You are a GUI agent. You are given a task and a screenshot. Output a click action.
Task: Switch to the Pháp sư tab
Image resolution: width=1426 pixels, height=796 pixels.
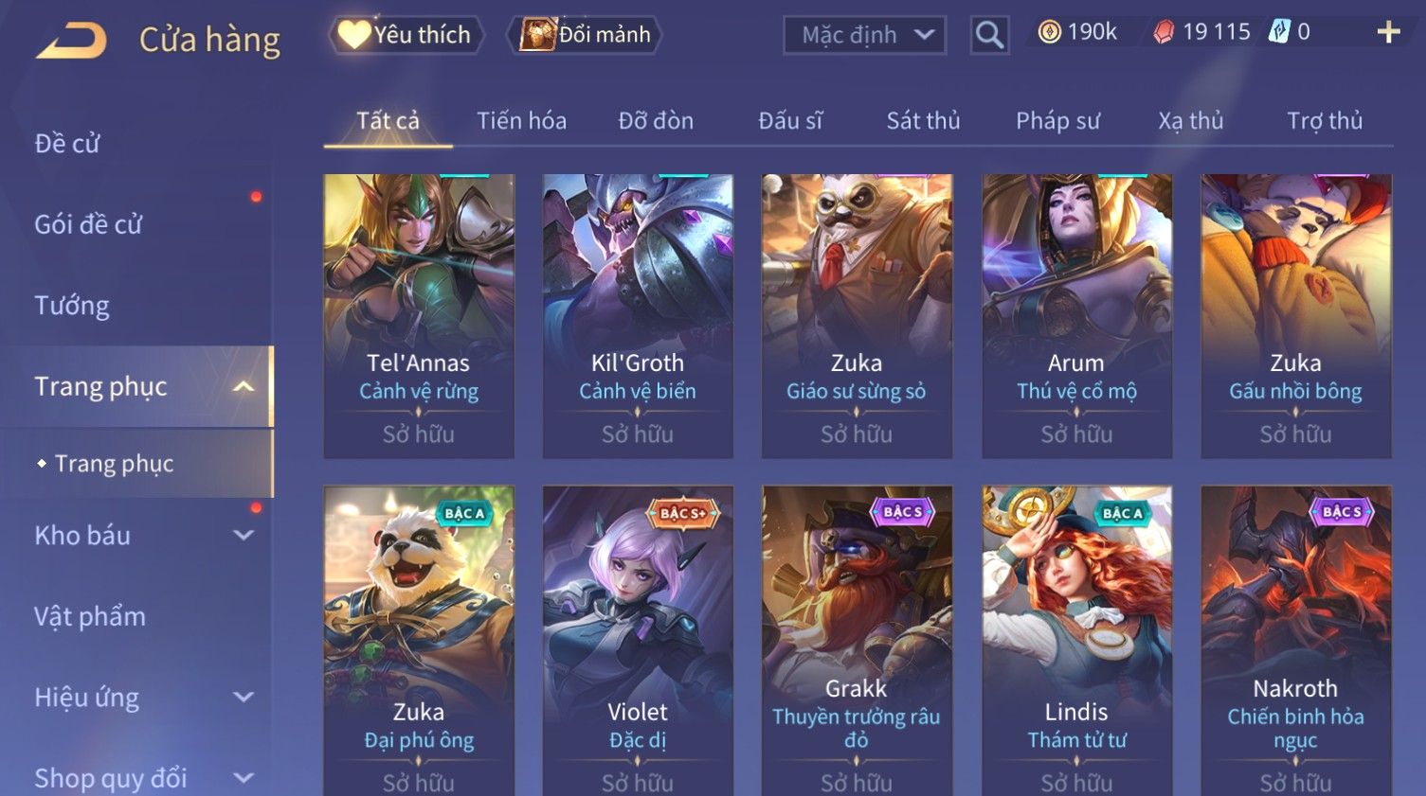click(x=1057, y=120)
